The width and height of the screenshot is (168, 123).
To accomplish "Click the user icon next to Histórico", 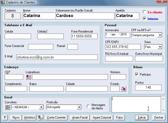I will pyautogui.click(x=40, y=117).
